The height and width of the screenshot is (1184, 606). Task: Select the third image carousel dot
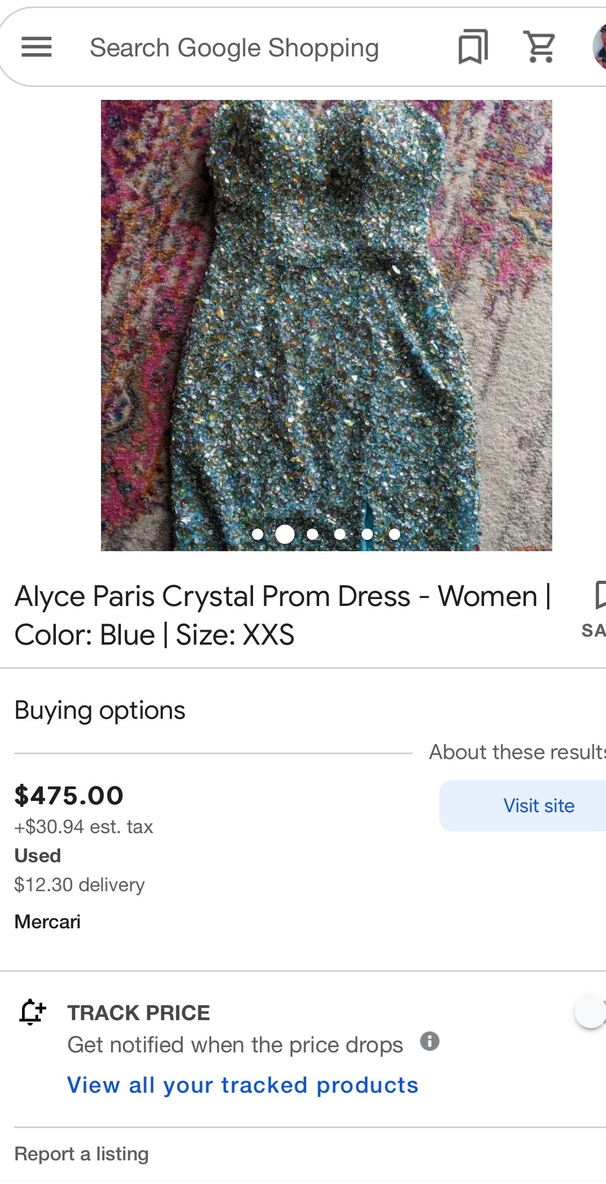click(x=312, y=534)
